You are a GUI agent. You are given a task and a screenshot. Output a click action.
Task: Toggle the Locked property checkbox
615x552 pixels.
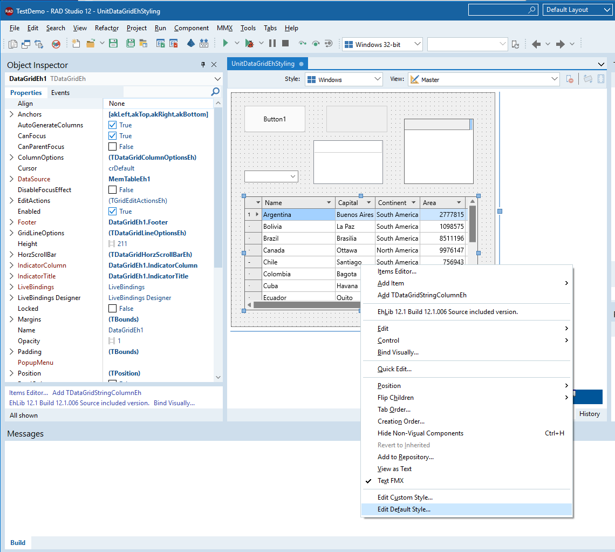(x=113, y=309)
